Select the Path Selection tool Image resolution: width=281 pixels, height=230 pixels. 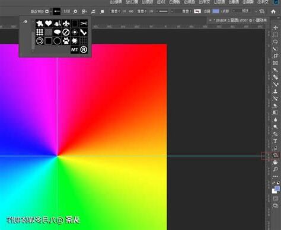pos(276,148)
